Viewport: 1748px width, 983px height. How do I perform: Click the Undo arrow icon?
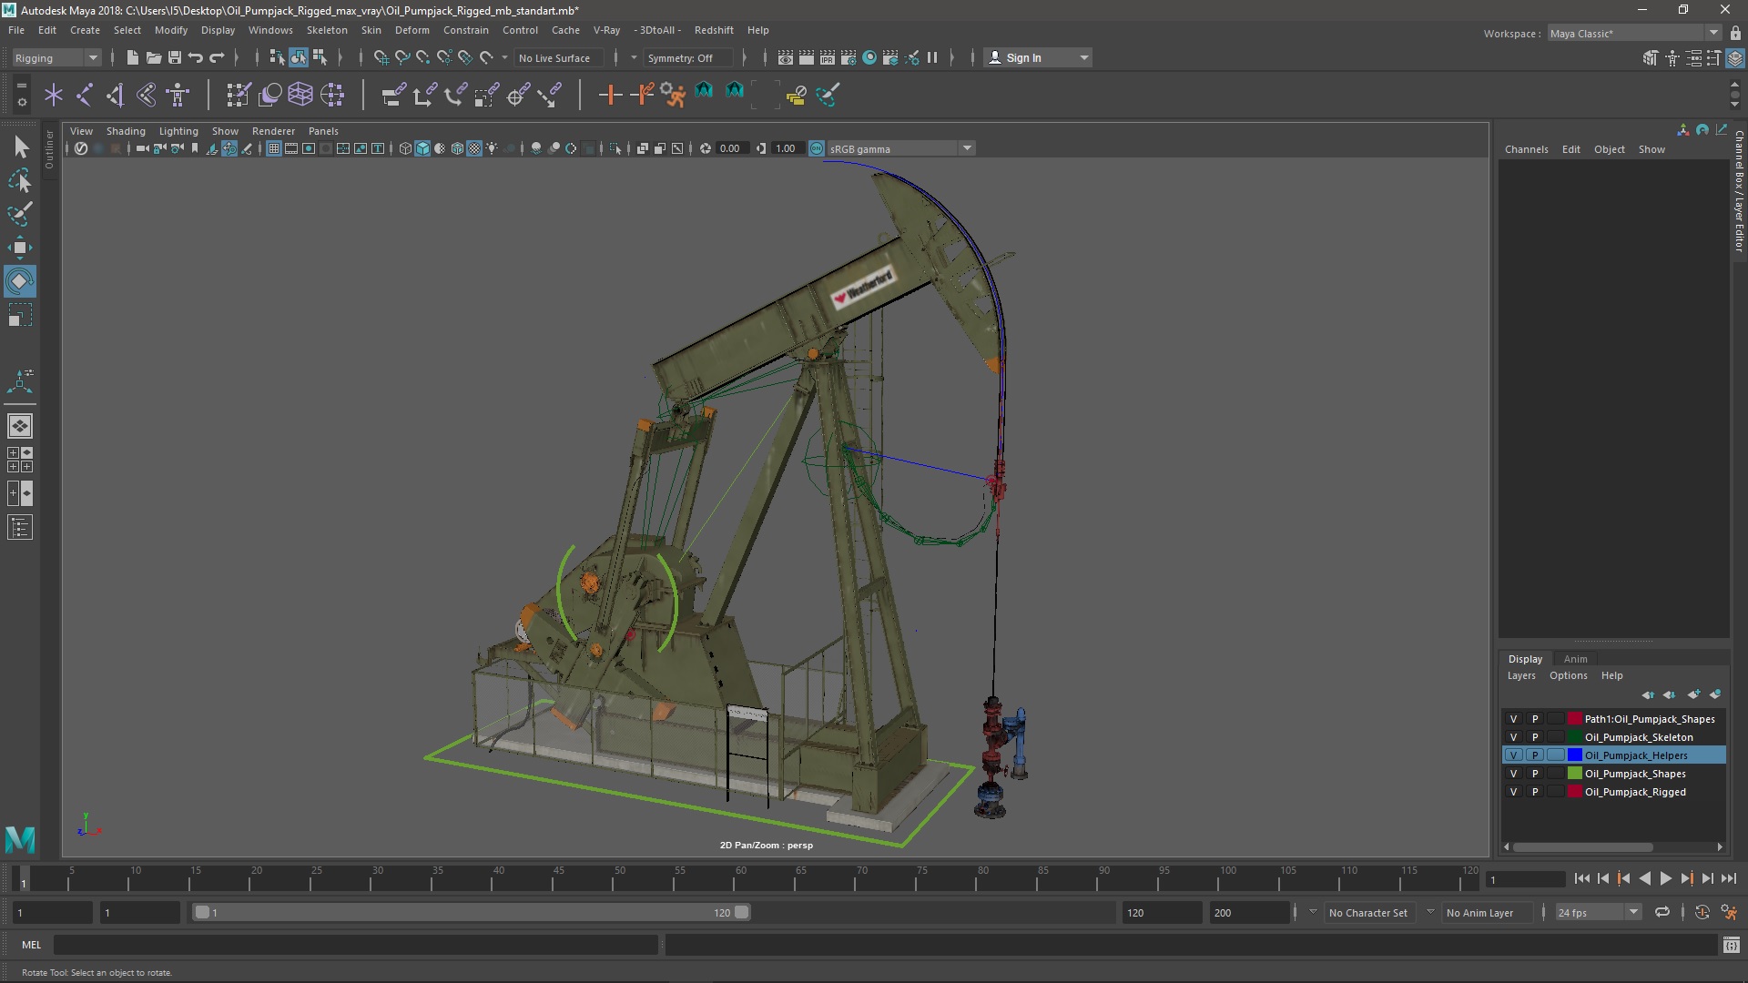[195, 57]
